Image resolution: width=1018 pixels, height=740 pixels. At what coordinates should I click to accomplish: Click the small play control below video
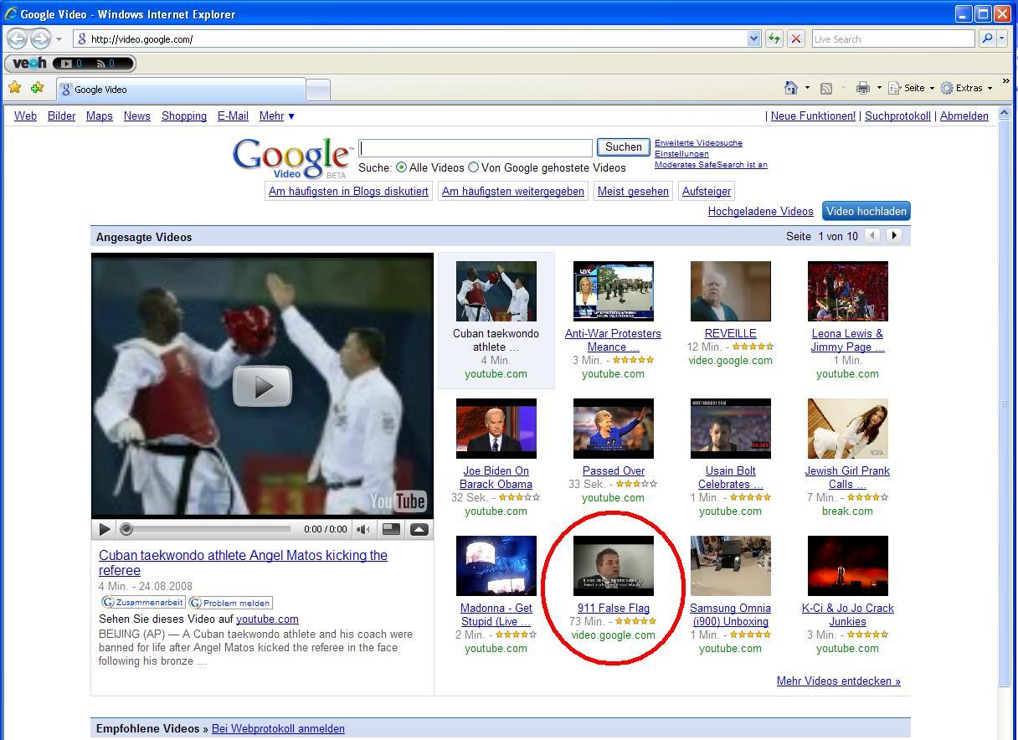pyautogui.click(x=105, y=529)
